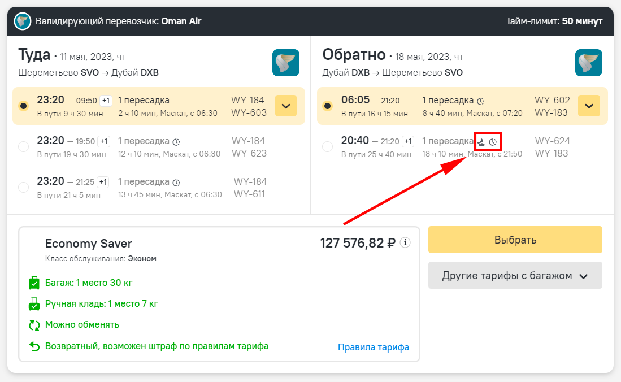Click the Oman Air logo beside Туда
Image resolution: width=621 pixels, height=382 pixels.
tap(286, 63)
